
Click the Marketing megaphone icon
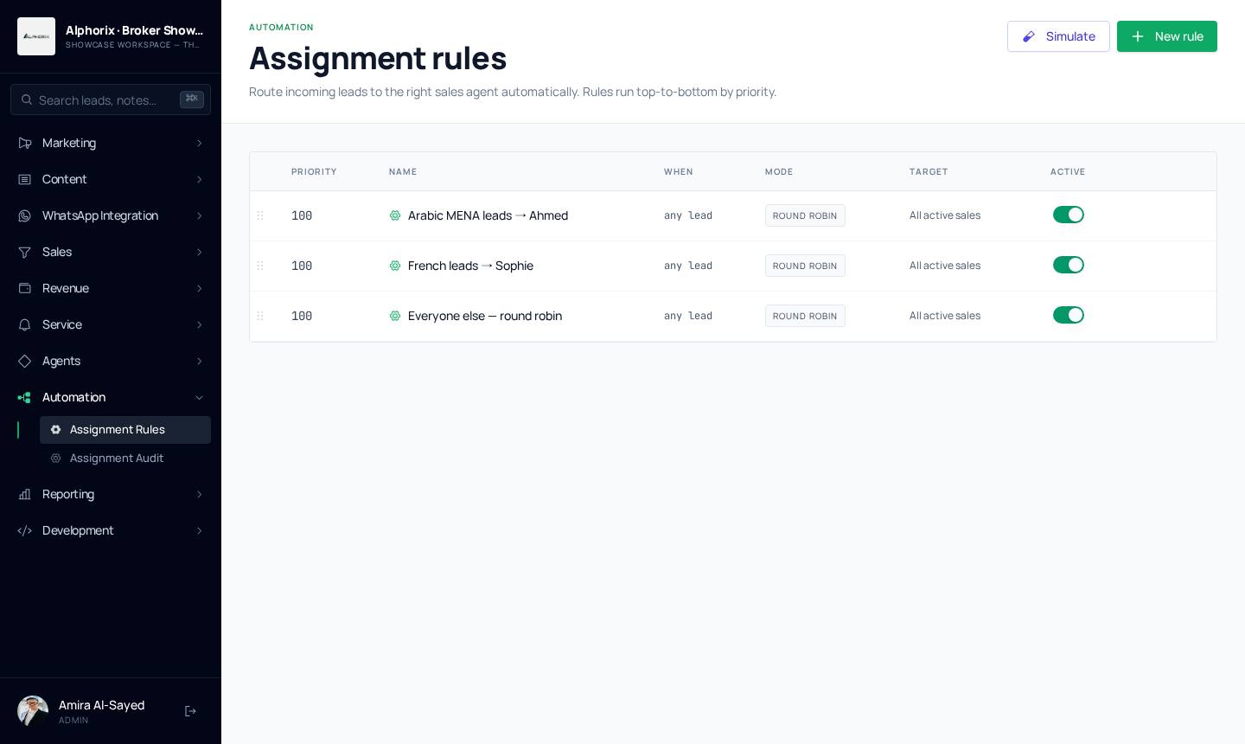click(x=24, y=143)
